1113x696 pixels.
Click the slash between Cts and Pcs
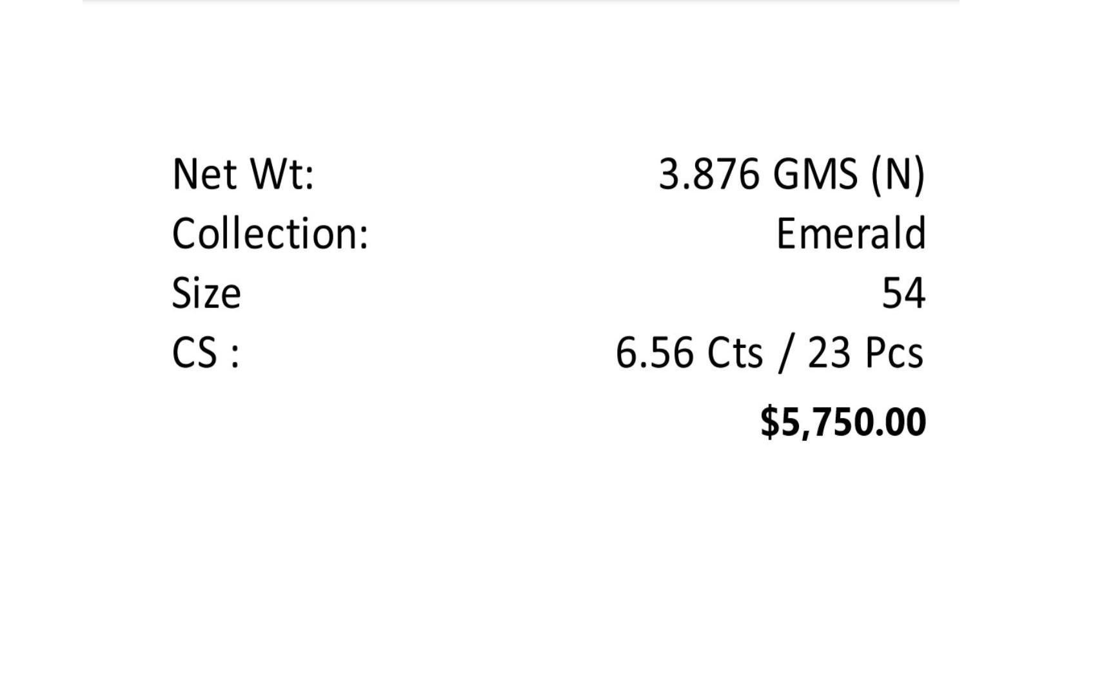pyautogui.click(x=785, y=354)
